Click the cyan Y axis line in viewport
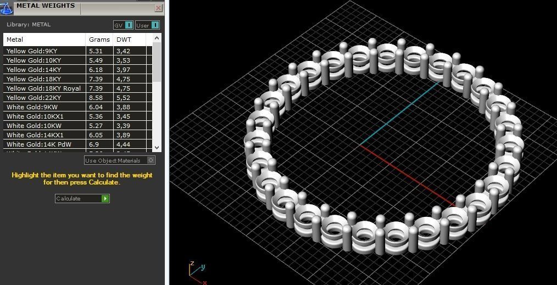 coord(399,114)
